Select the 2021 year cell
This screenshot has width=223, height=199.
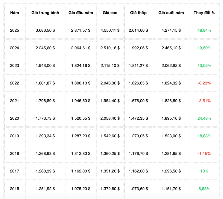pos(14,101)
